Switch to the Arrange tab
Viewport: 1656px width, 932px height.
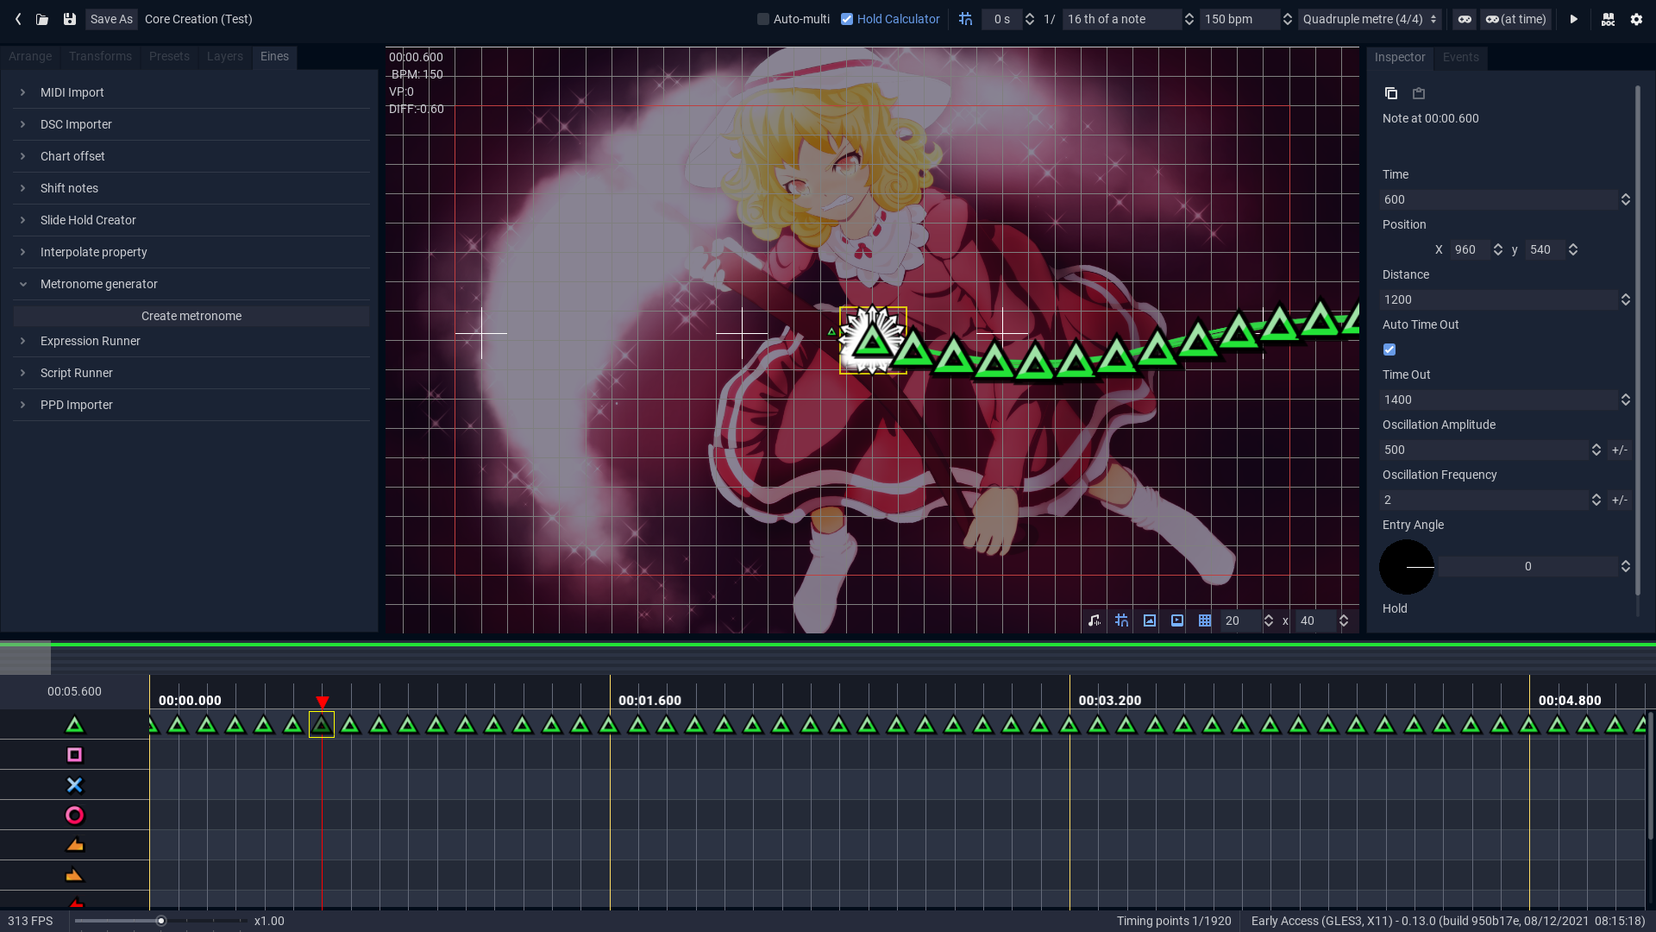point(30,56)
